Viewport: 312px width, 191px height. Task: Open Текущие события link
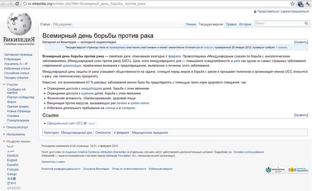click(x=16, y=78)
